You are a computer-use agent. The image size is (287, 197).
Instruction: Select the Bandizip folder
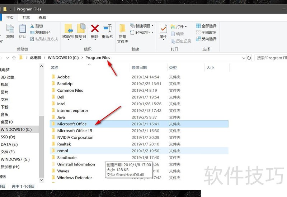pyautogui.click(x=139, y=84)
